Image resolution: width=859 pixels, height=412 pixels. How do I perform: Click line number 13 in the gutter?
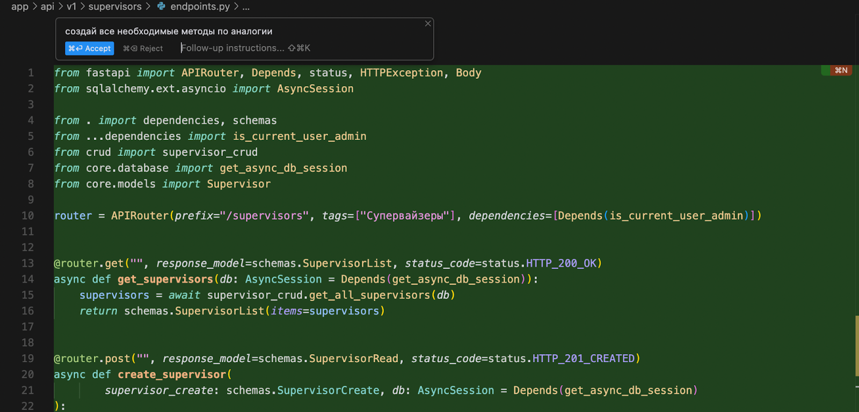coord(28,263)
